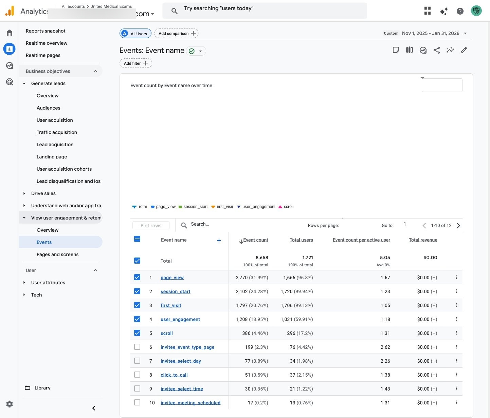
Task: Expand the Drive sales section
Action: coord(43,193)
